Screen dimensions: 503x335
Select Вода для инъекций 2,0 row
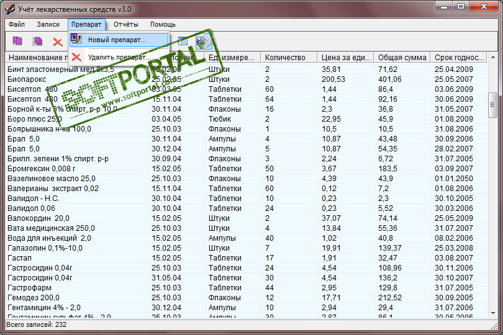tap(247, 238)
